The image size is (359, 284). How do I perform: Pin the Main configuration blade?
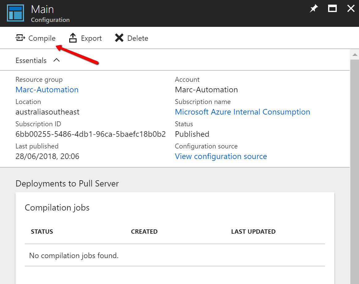[x=314, y=8]
